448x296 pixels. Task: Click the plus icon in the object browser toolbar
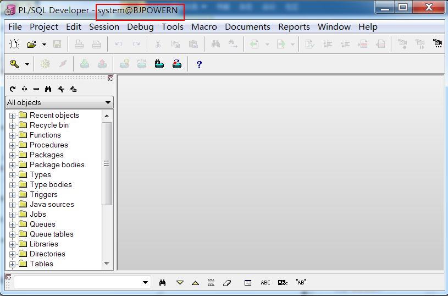click(25, 89)
